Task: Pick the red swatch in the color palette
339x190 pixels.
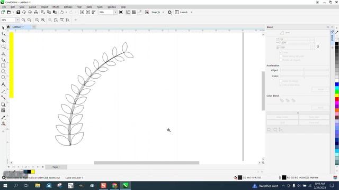Action: 337,99
